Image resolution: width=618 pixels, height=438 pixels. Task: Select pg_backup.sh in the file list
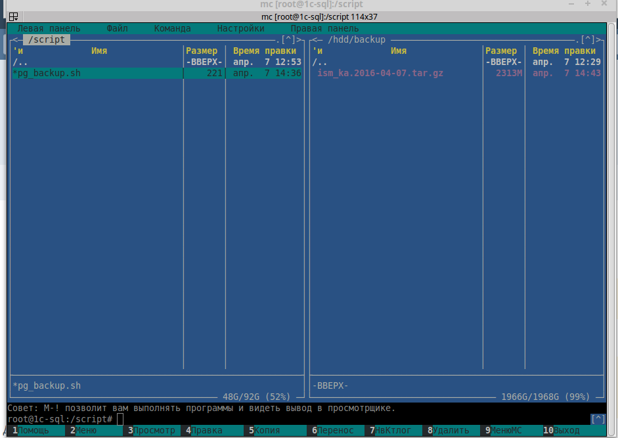(47, 74)
